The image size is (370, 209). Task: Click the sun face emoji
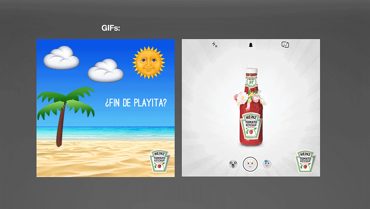coord(148,63)
